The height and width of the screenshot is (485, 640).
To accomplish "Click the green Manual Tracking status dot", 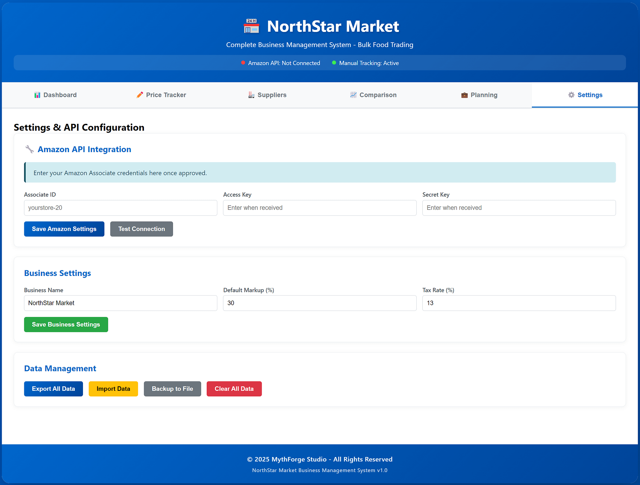I will [x=334, y=63].
